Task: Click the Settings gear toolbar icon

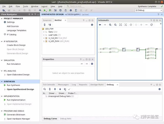Action: (x=71, y=10)
